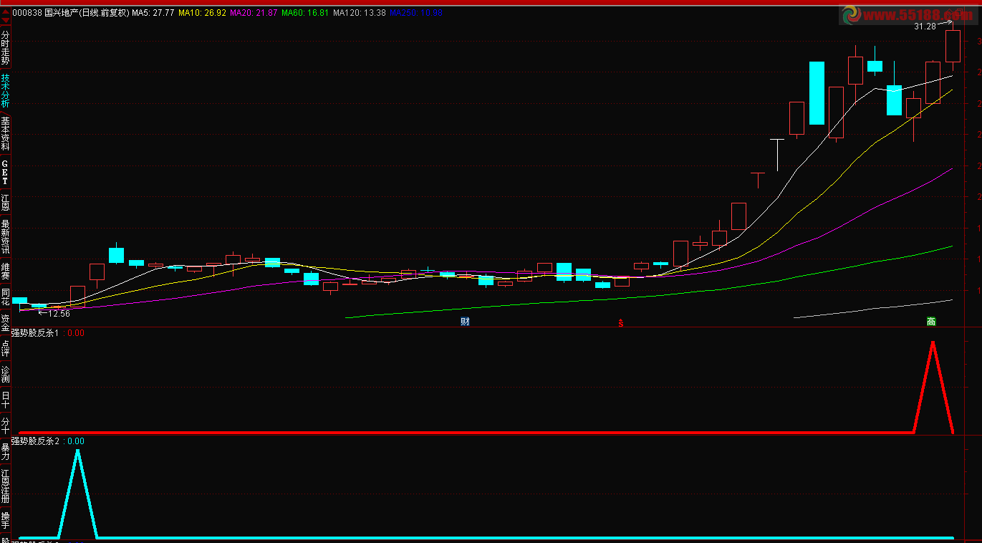This screenshot has width=982, height=543.
Task: Select the 维赛 sidebar tab
Action: point(5,271)
